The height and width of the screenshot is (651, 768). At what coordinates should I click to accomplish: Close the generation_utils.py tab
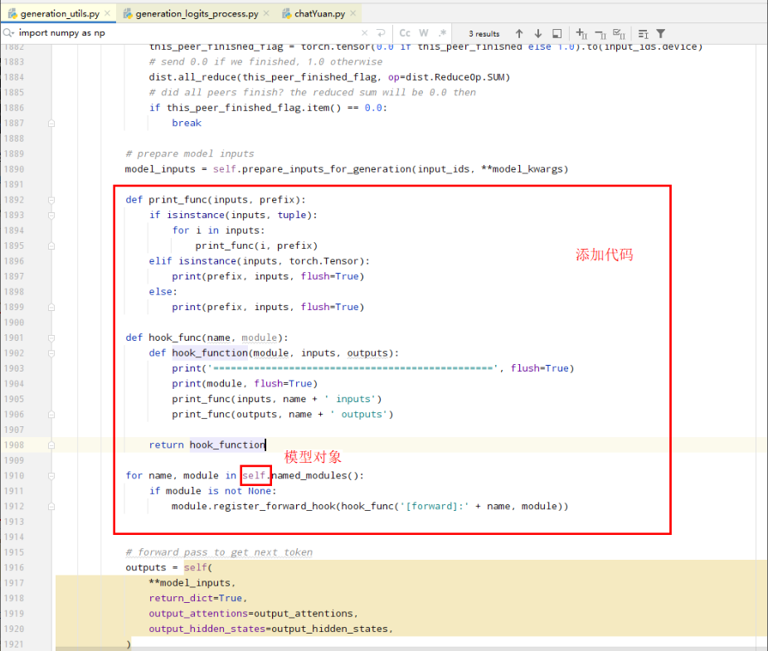107,13
